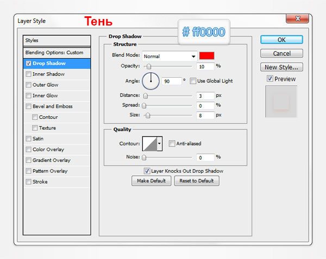The width and height of the screenshot is (326, 259).
Task: Open the red shadow color swatch
Action: 206,56
